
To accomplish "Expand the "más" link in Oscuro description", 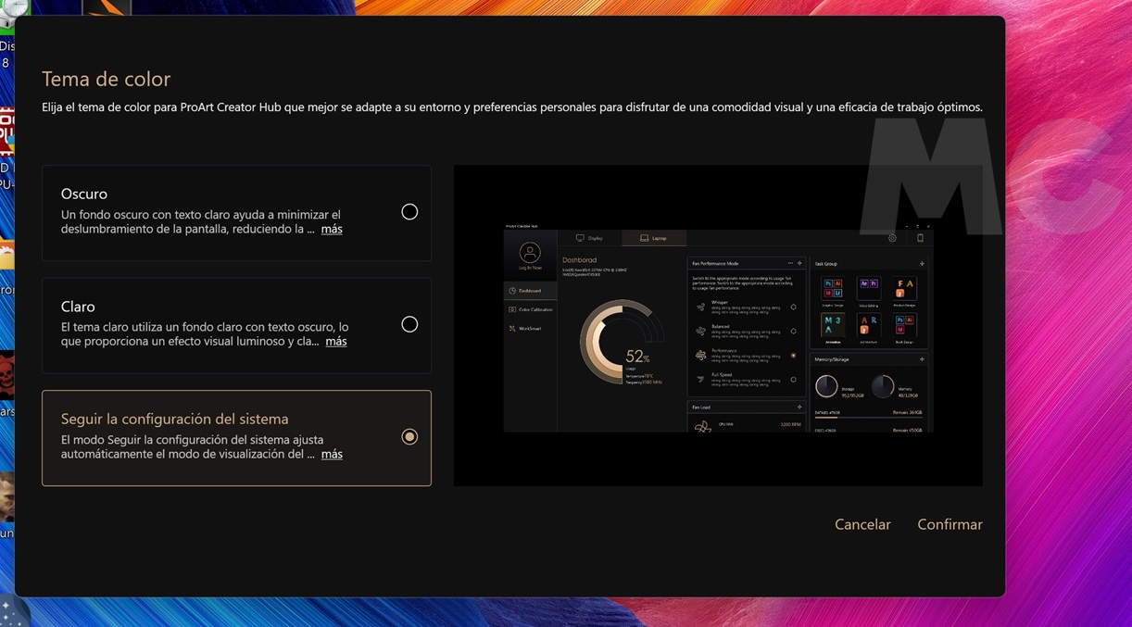I will [x=332, y=229].
